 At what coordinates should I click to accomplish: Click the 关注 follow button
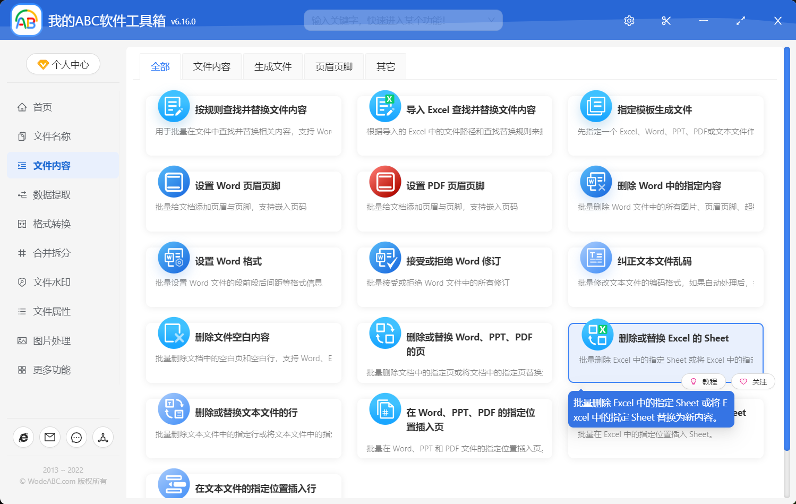[x=753, y=381]
